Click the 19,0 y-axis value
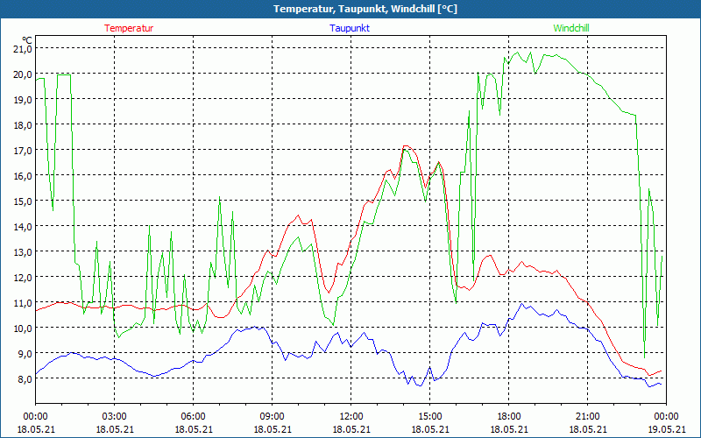The image size is (701, 438). pos(23,100)
